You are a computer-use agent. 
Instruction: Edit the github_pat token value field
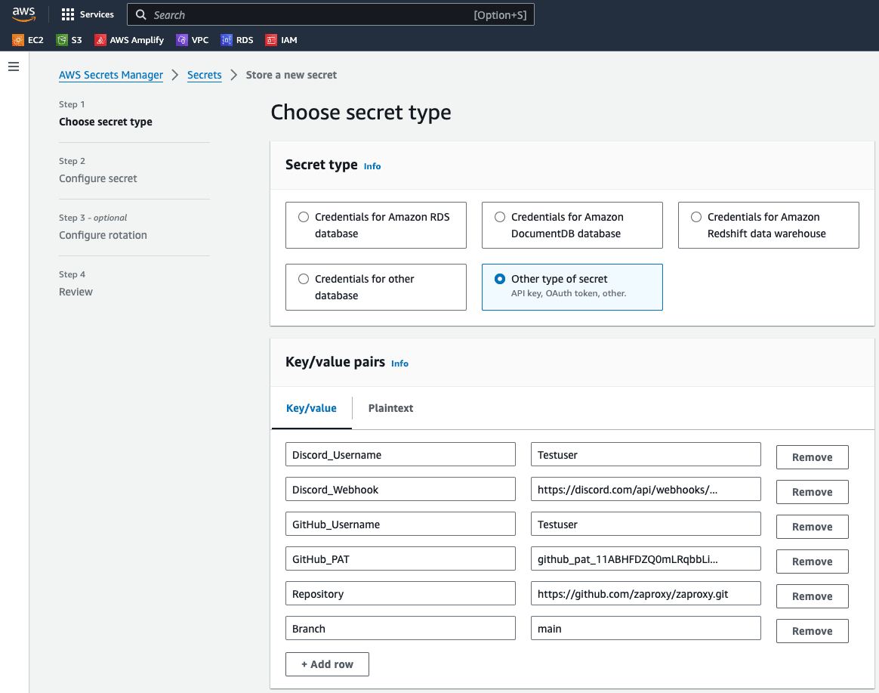click(x=646, y=559)
